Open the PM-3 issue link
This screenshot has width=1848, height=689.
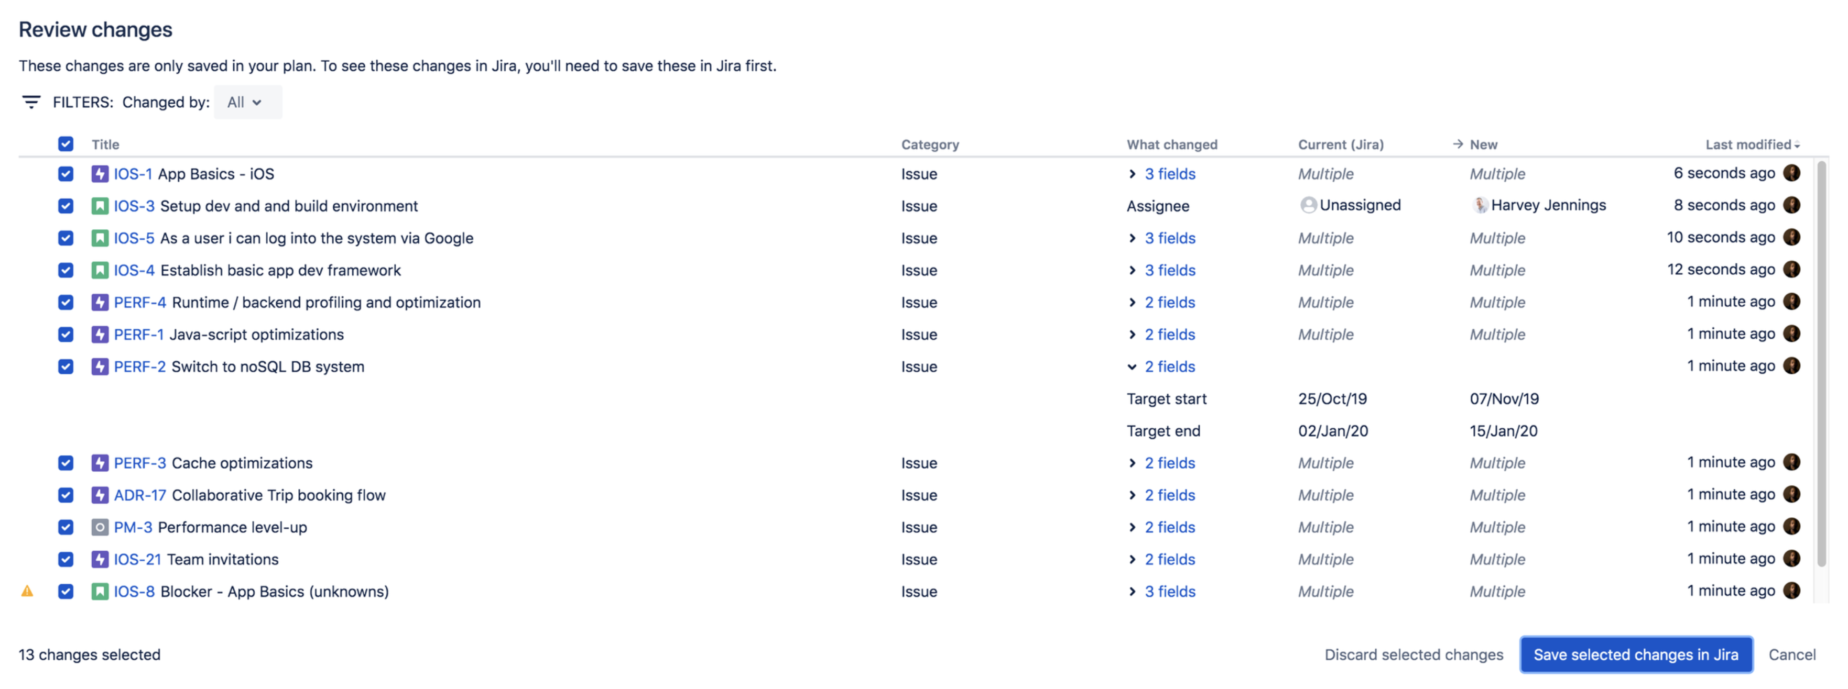pyautogui.click(x=133, y=528)
